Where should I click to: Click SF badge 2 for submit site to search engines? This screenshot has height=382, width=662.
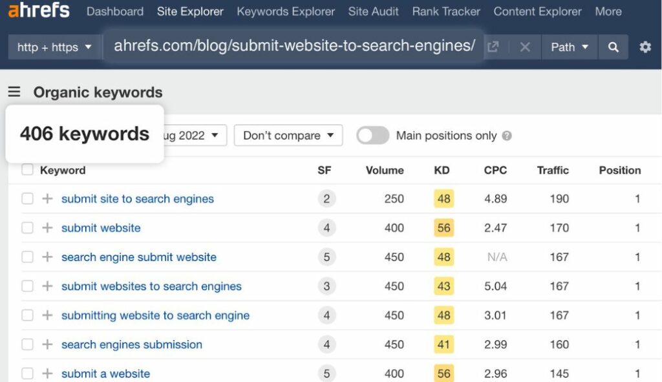[326, 198]
